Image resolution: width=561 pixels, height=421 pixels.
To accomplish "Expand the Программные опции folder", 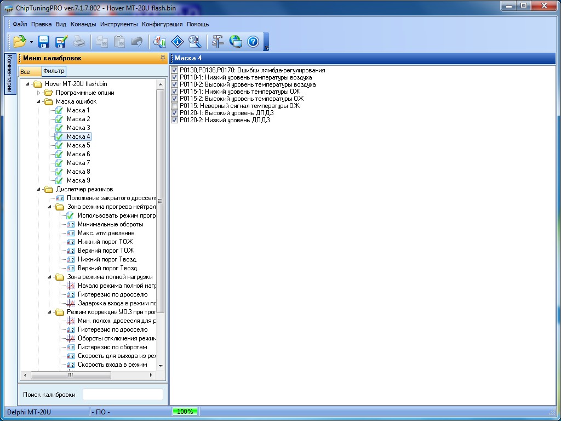I will coord(39,93).
